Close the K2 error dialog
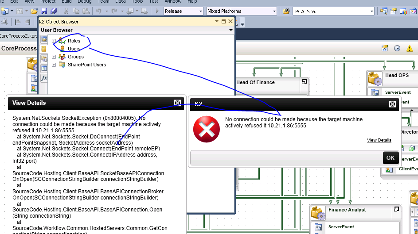The height and width of the screenshot is (234, 418). [392, 104]
